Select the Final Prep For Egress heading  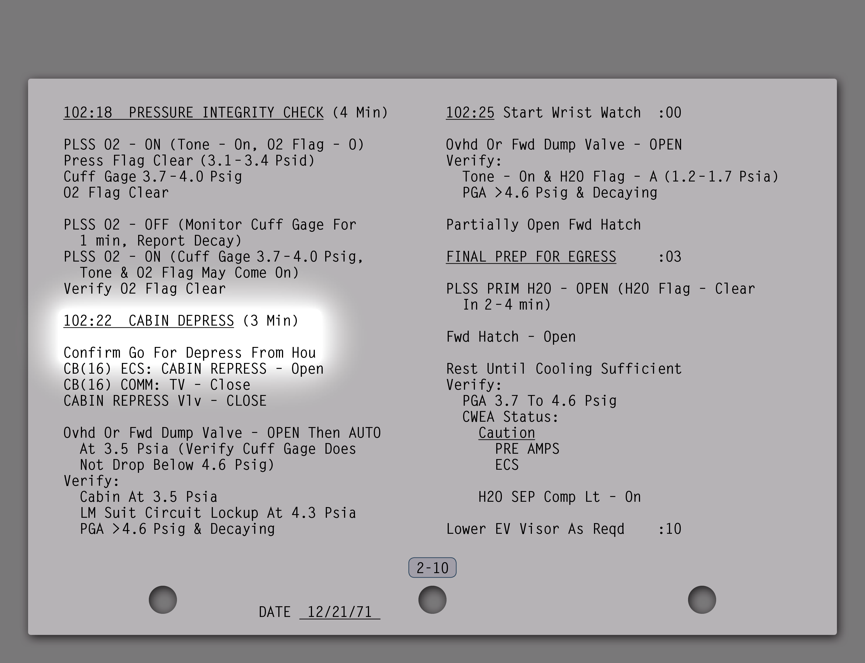pyautogui.click(x=531, y=256)
